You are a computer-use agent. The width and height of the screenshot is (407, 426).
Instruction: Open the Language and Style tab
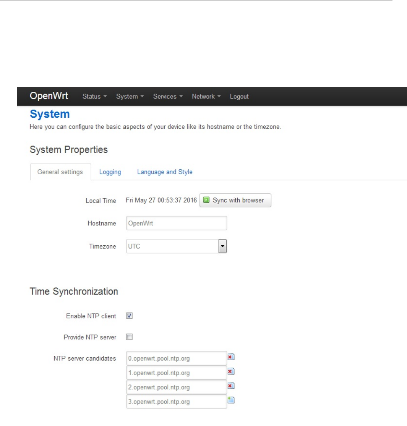(x=165, y=172)
